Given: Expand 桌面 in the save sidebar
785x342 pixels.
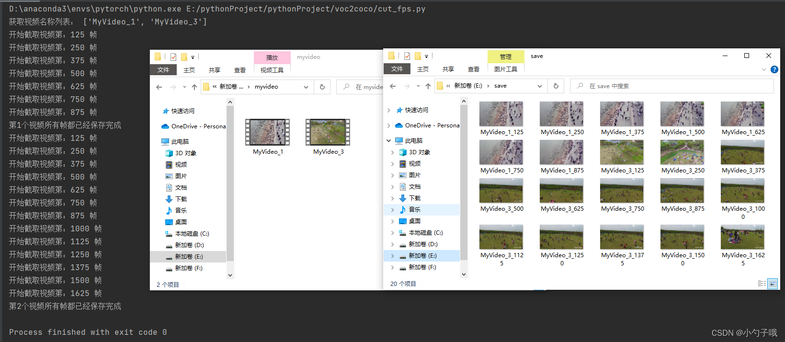Looking at the screenshot, I should (x=393, y=221).
